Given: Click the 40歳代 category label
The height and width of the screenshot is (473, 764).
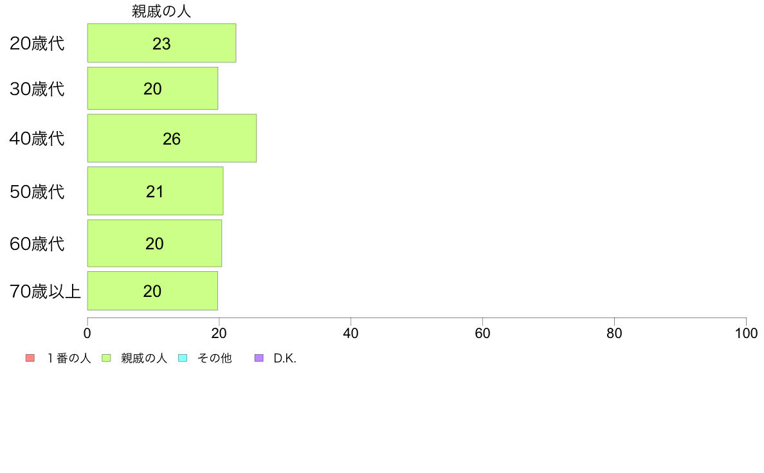Looking at the screenshot, I should point(37,138).
